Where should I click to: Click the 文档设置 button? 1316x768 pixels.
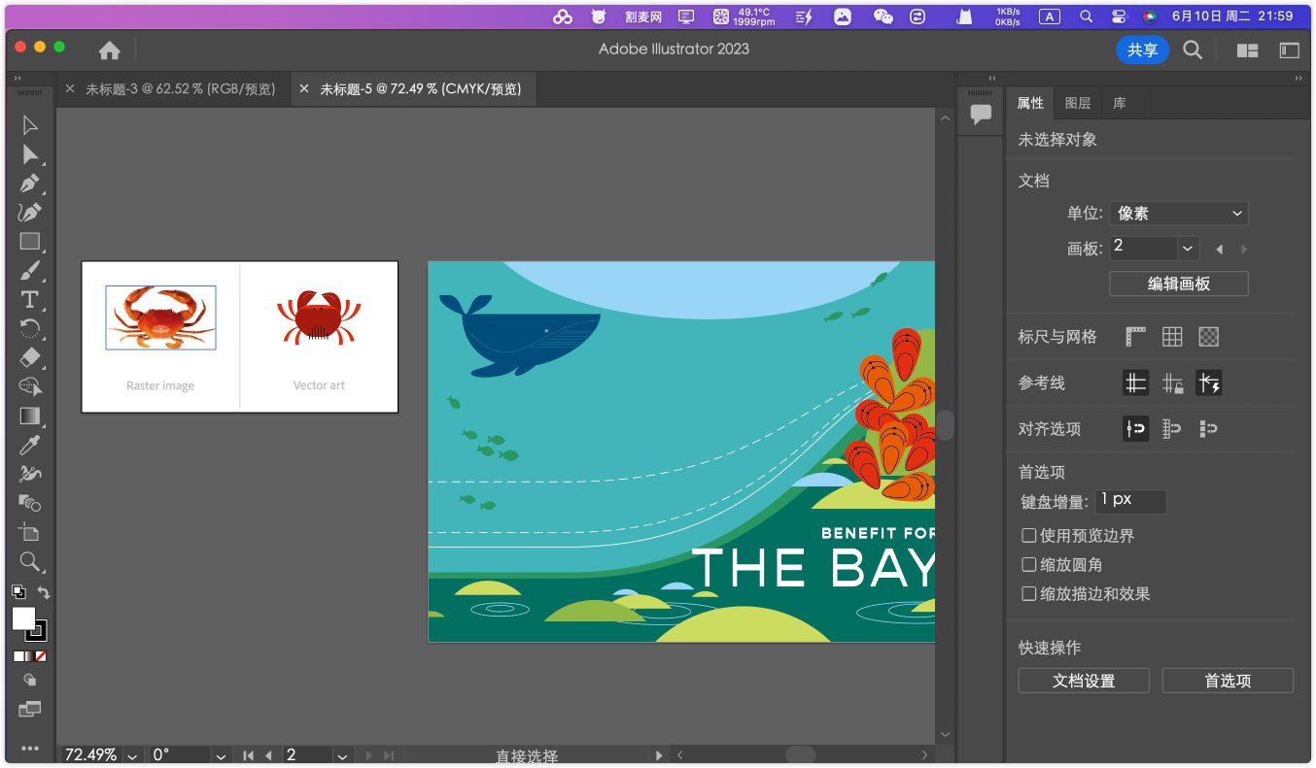[x=1083, y=681]
